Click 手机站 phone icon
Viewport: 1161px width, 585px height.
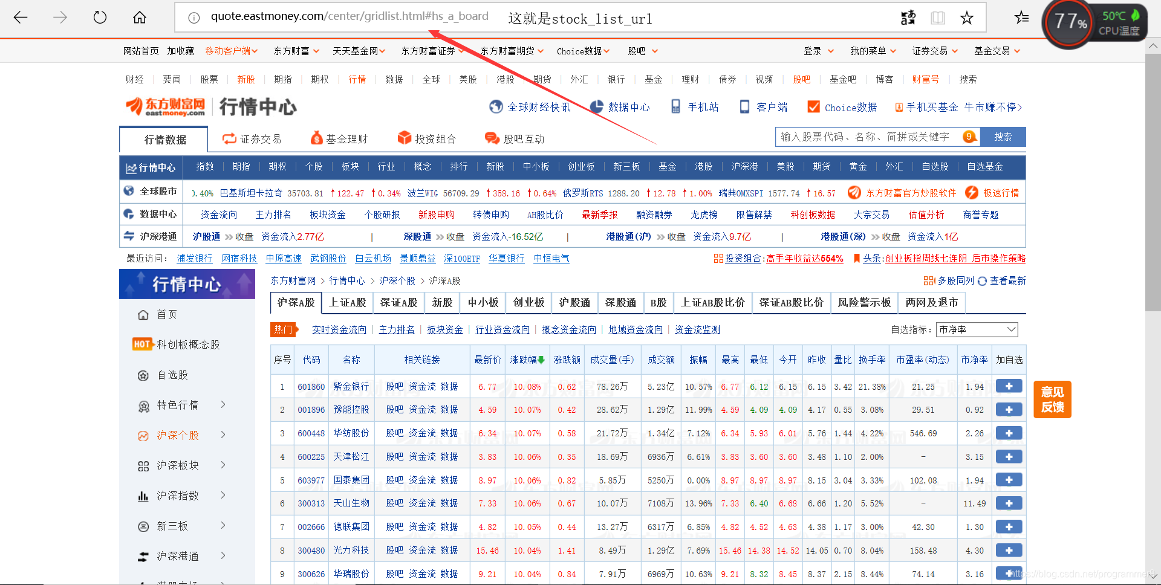[676, 107]
